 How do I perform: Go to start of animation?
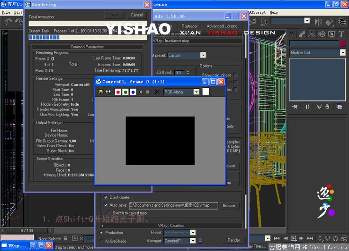click(x=277, y=238)
